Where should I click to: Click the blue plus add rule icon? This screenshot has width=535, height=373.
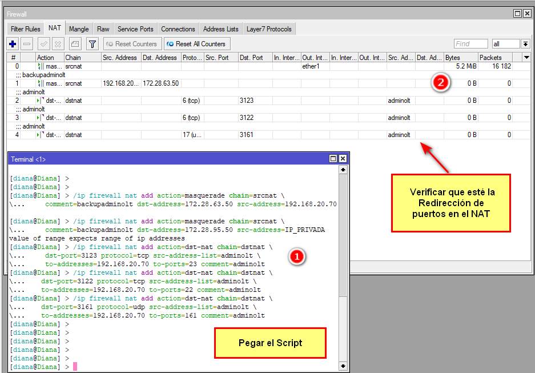[13, 44]
